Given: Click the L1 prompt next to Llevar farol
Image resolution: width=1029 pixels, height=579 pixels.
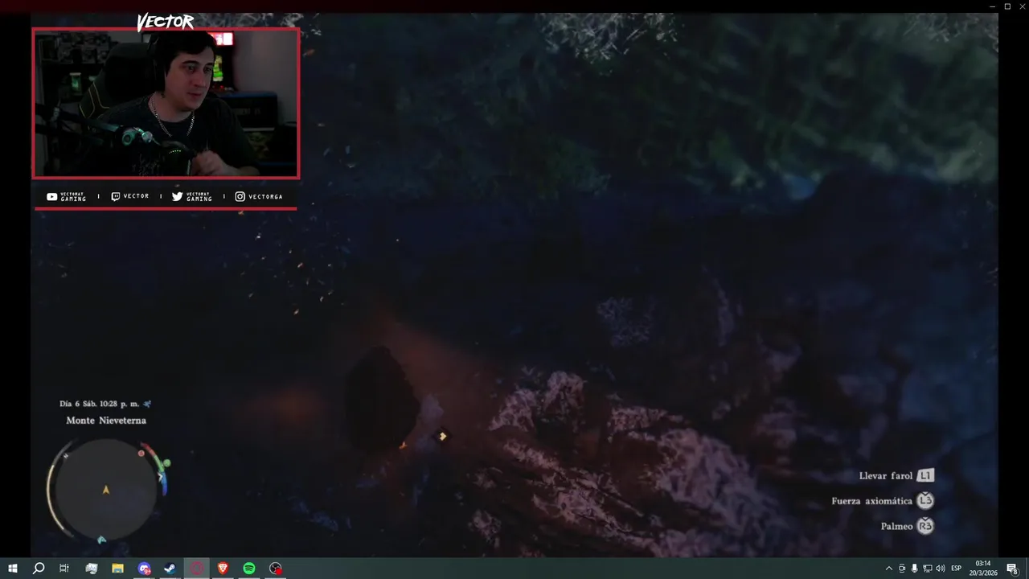Looking at the screenshot, I should (925, 475).
